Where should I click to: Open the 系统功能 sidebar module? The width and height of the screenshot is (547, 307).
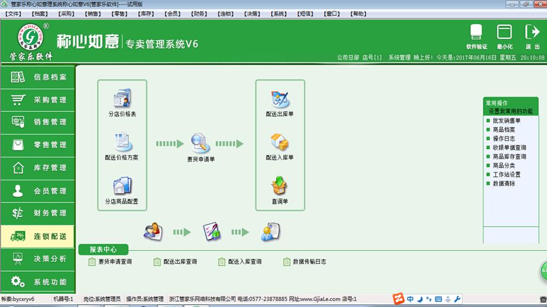(38, 282)
